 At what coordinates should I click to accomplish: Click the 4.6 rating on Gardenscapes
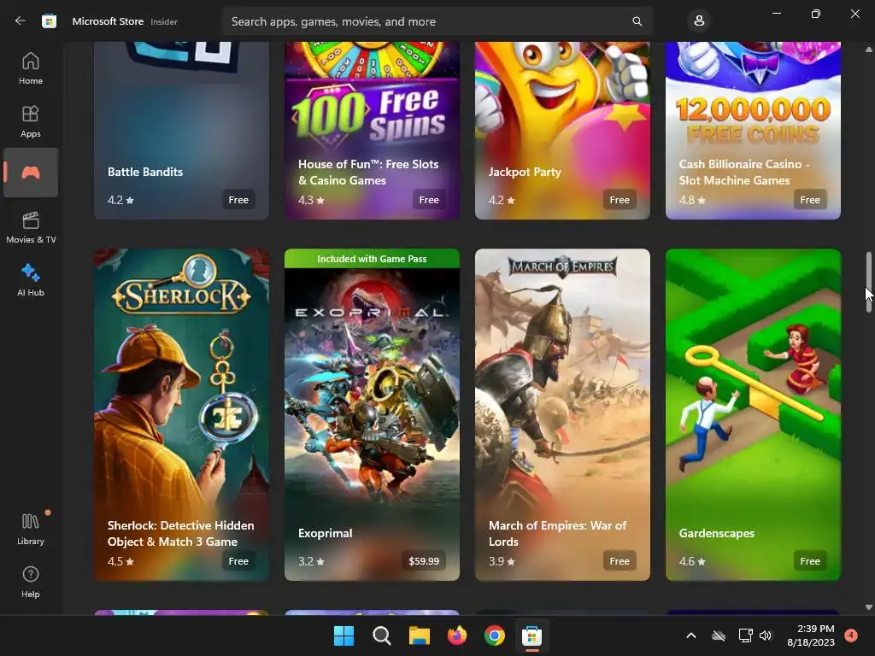click(x=692, y=561)
